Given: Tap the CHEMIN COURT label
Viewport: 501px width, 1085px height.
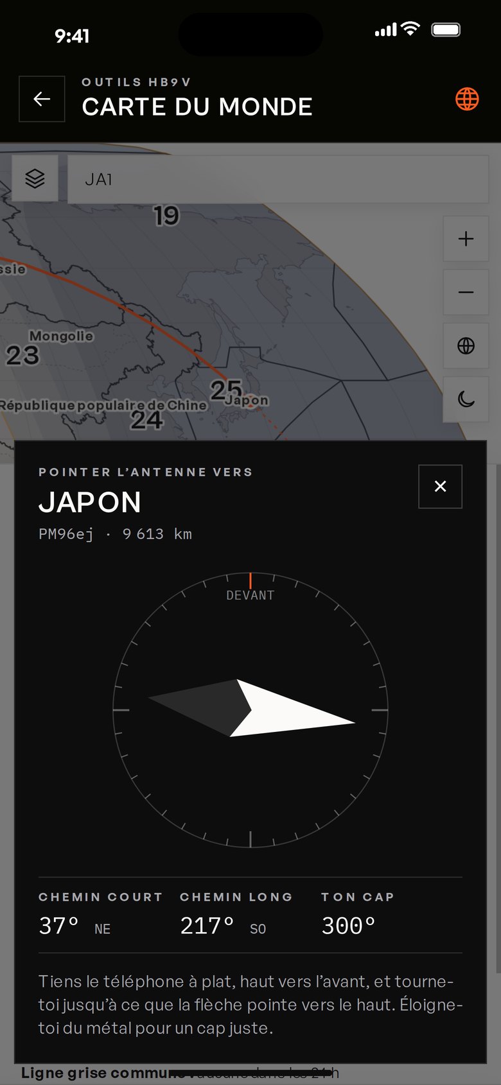Looking at the screenshot, I should (x=101, y=897).
